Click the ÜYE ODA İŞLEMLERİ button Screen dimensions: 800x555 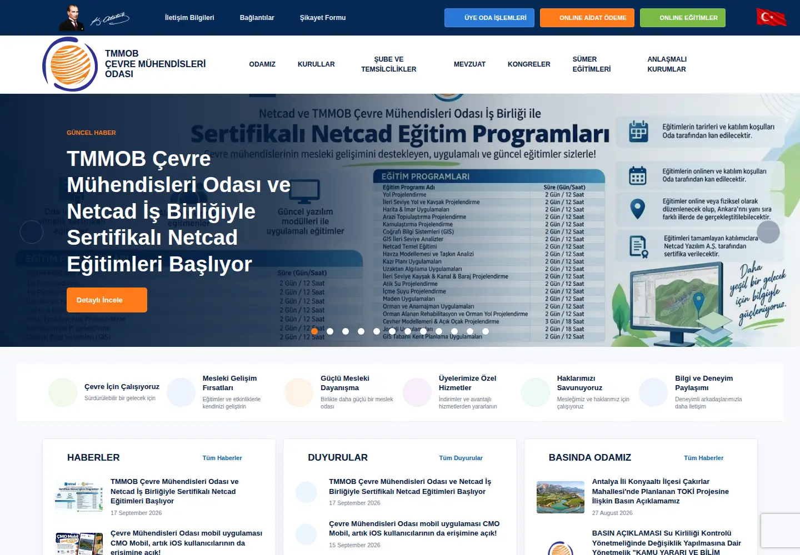[489, 18]
